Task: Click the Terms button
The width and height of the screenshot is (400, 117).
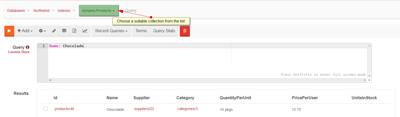Action: tap(141, 31)
